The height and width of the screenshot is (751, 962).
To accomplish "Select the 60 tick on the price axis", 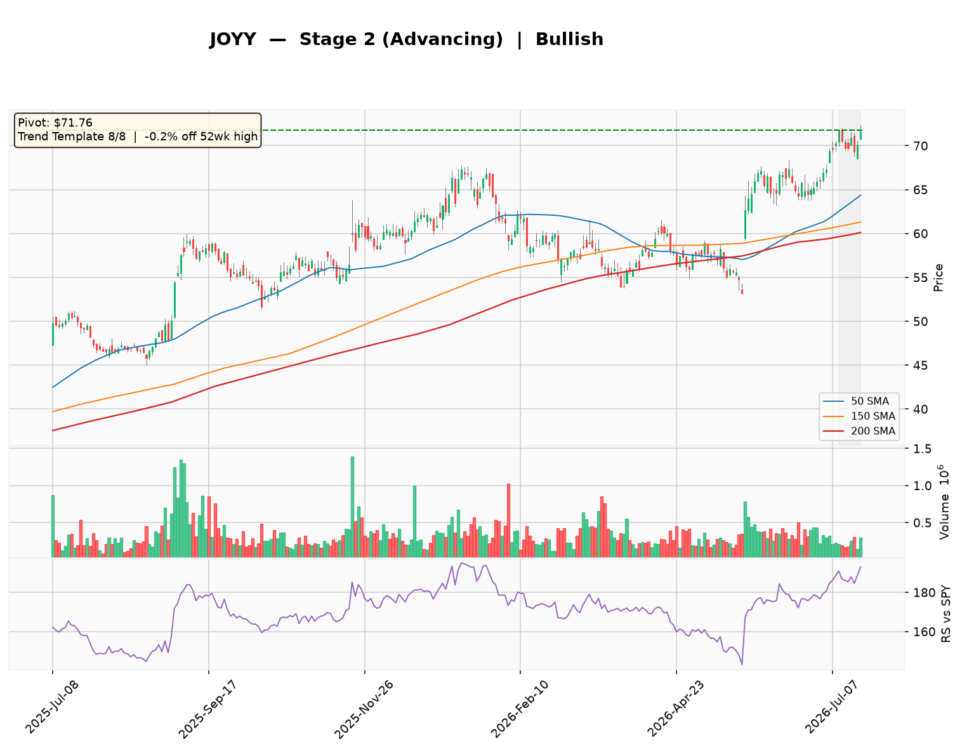I will click(920, 234).
